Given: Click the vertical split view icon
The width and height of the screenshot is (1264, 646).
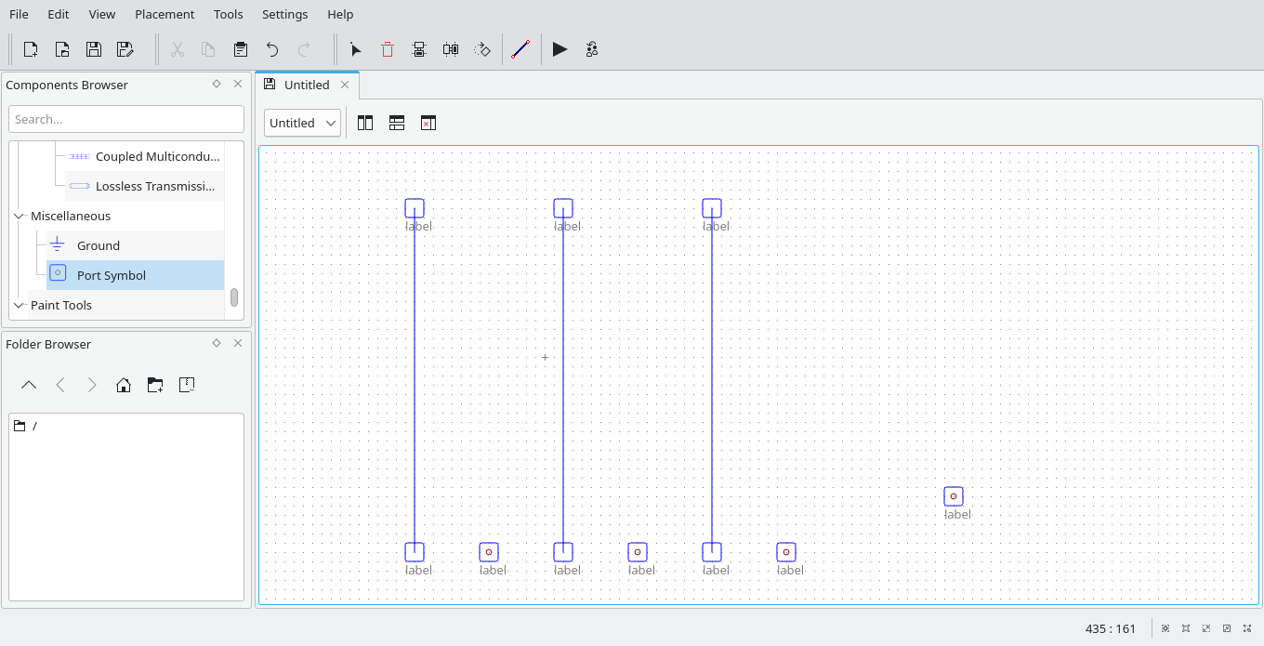Looking at the screenshot, I should coord(364,122).
